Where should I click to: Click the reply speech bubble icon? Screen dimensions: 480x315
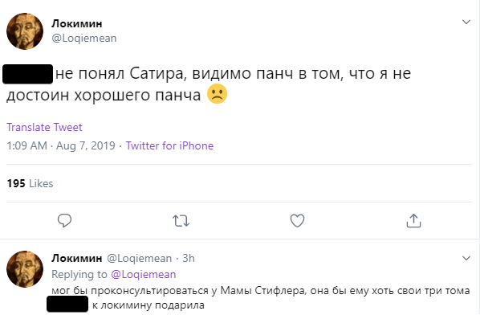tap(64, 220)
